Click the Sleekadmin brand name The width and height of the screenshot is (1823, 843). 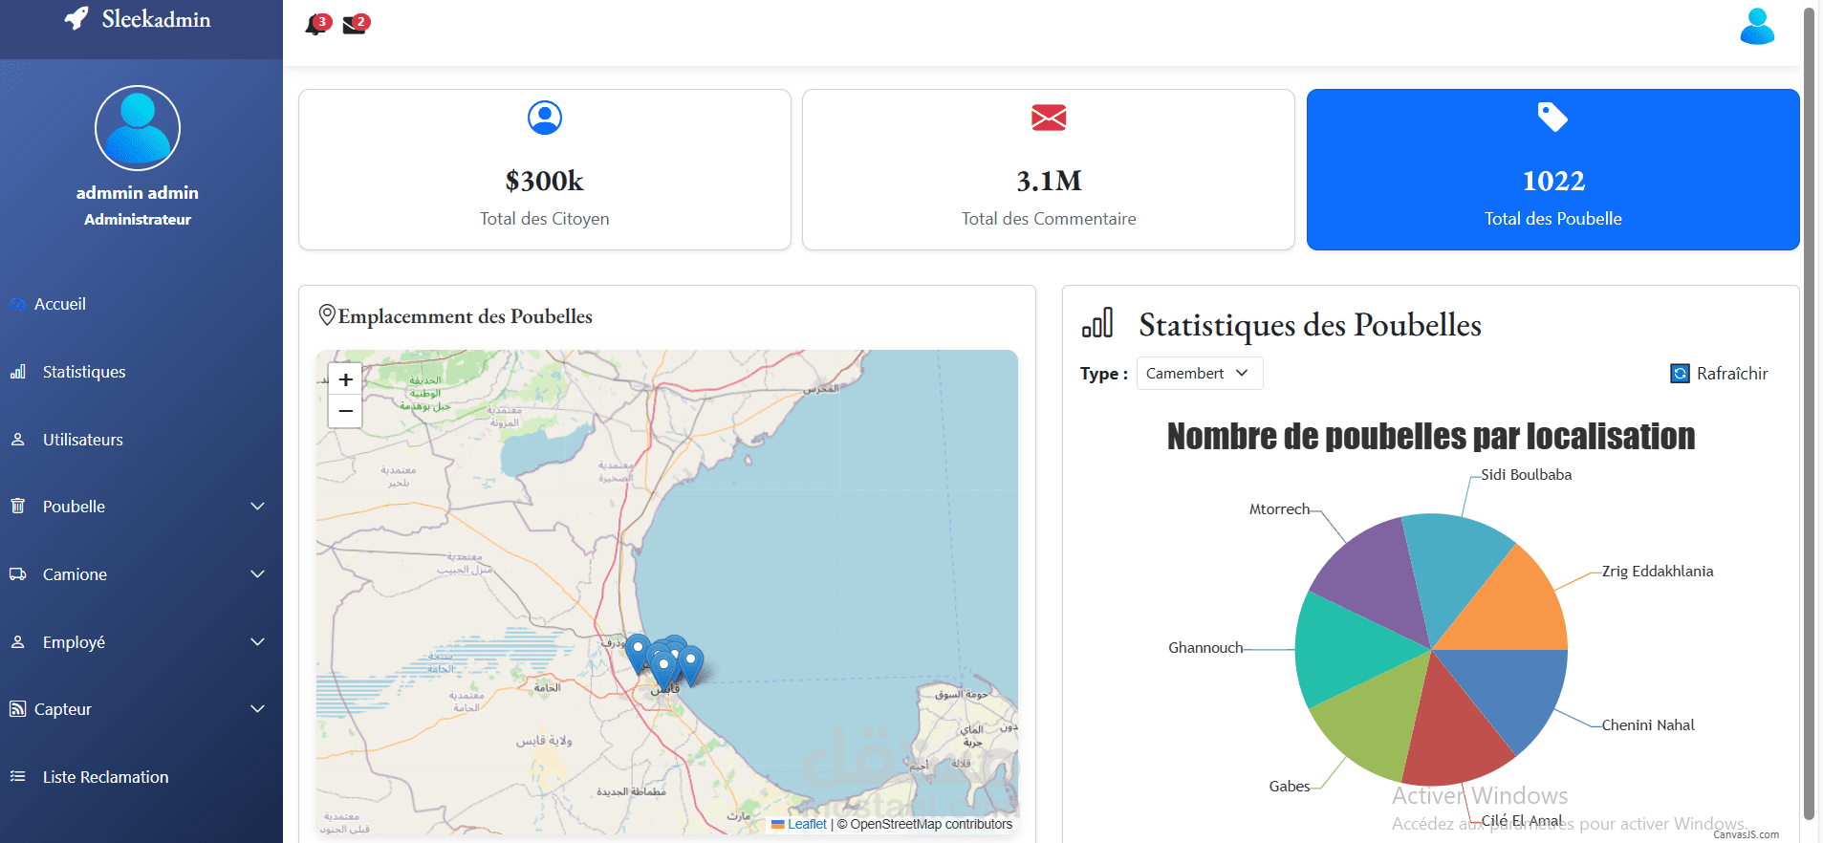point(156,19)
